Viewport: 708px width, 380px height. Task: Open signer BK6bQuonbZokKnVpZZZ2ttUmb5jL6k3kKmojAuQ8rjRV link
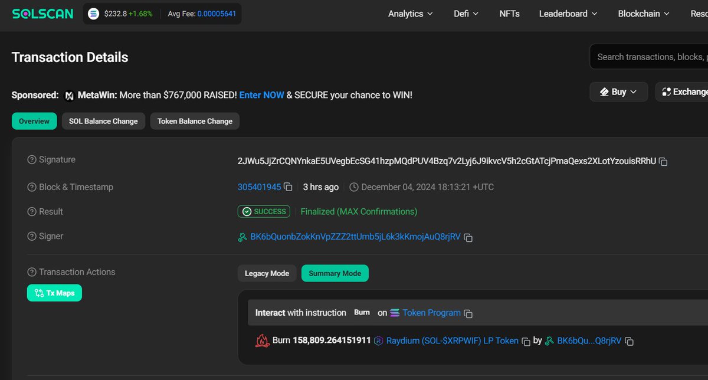pyautogui.click(x=355, y=237)
